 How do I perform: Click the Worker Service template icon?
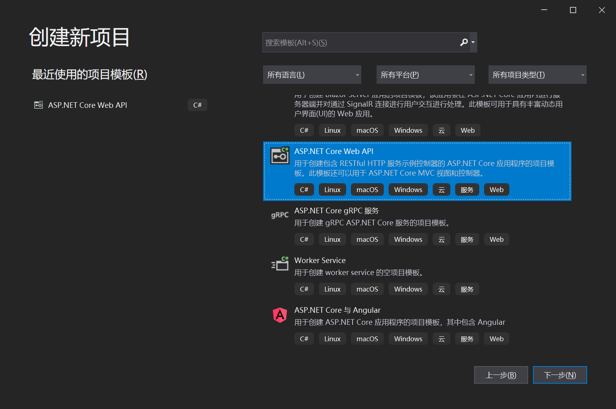point(280,264)
